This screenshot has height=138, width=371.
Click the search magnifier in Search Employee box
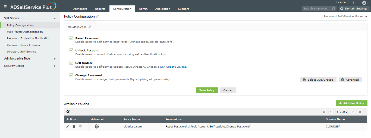[334, 9]
